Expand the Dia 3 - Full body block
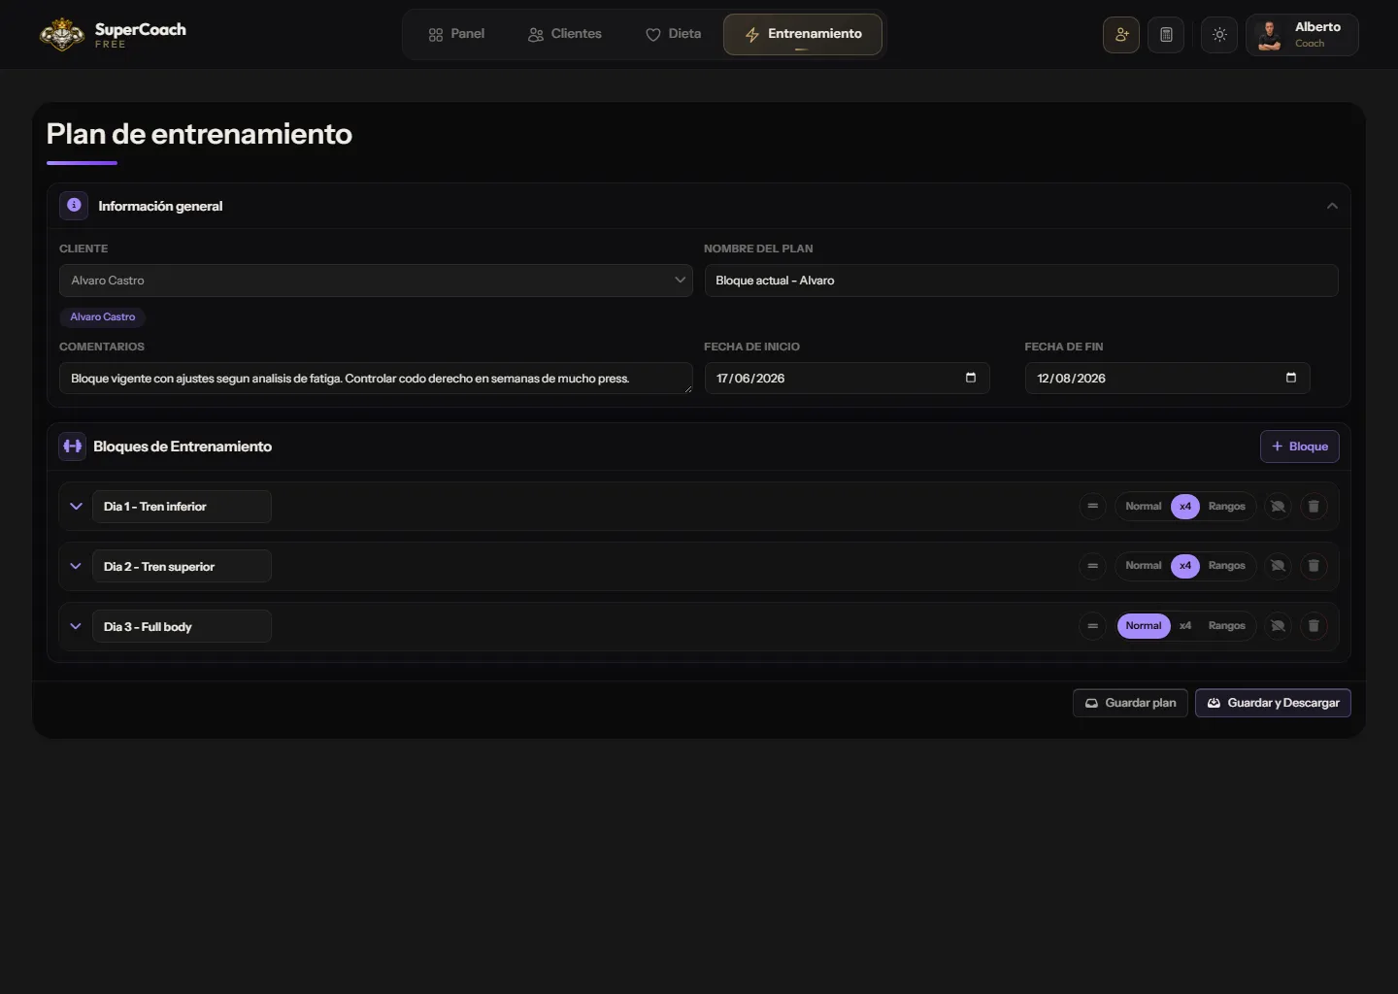Screen dimensions: 1398x994 (x=76, y=627)
